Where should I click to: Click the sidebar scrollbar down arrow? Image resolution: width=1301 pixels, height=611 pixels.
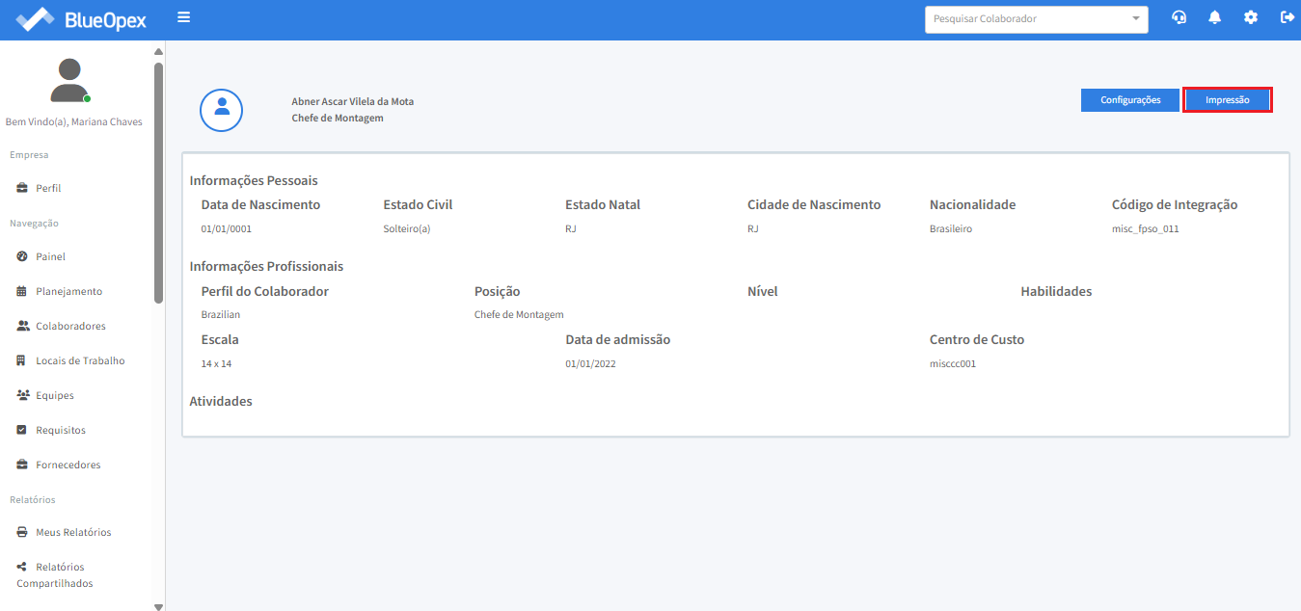158,606
